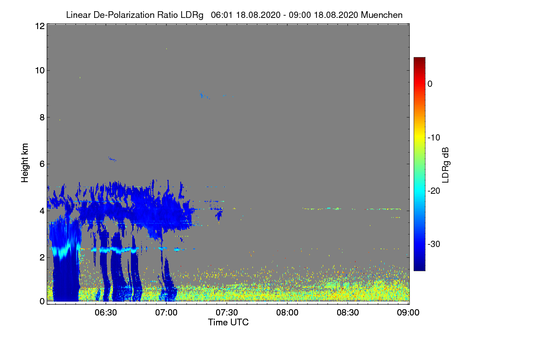Image resolution: width=538 pixels, height=358 pixels.
Task: Click the height axis label 12
Action: click(39, 26)
